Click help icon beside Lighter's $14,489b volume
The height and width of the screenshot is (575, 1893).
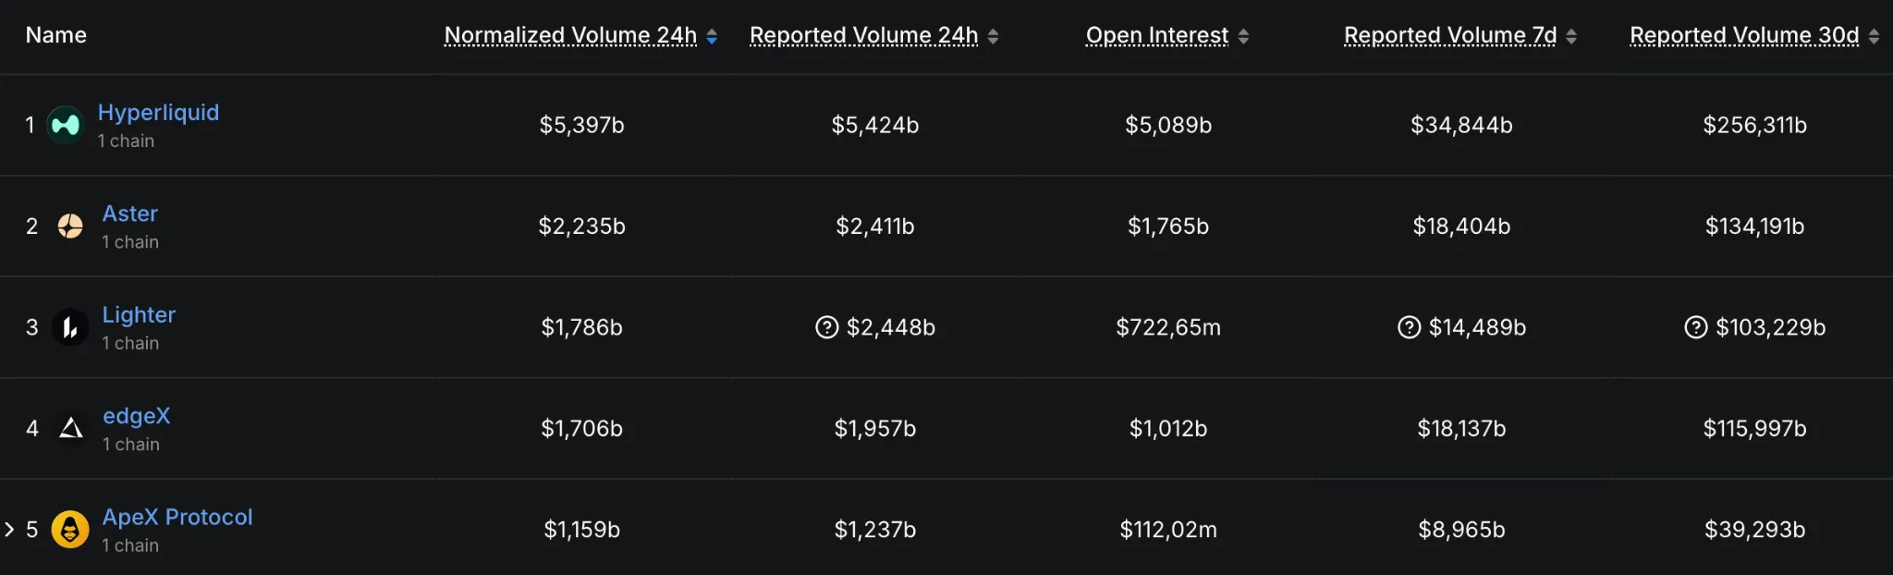[1409, 327]
